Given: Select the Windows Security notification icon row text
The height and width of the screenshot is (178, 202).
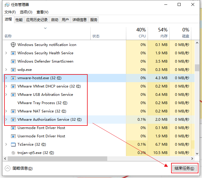Looking at the screenshot, I should pos(47,45).
